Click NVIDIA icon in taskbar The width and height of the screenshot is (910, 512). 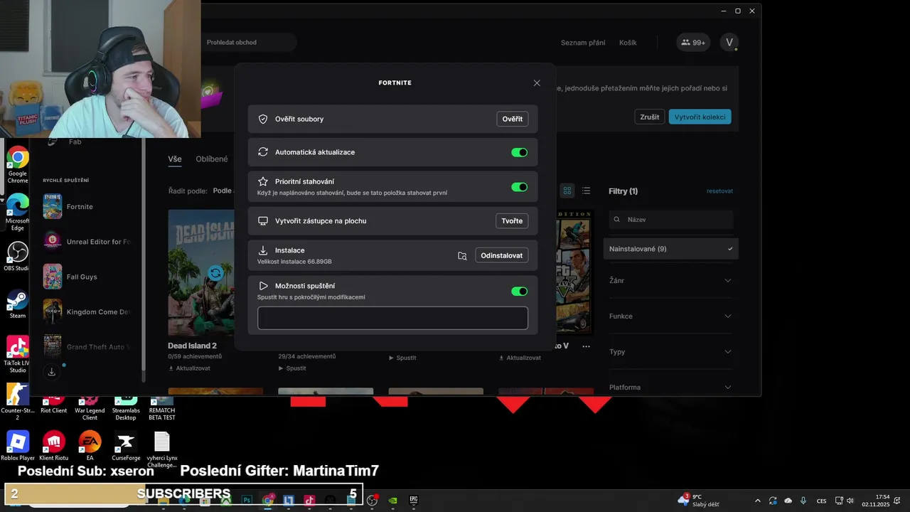point(393,500)
